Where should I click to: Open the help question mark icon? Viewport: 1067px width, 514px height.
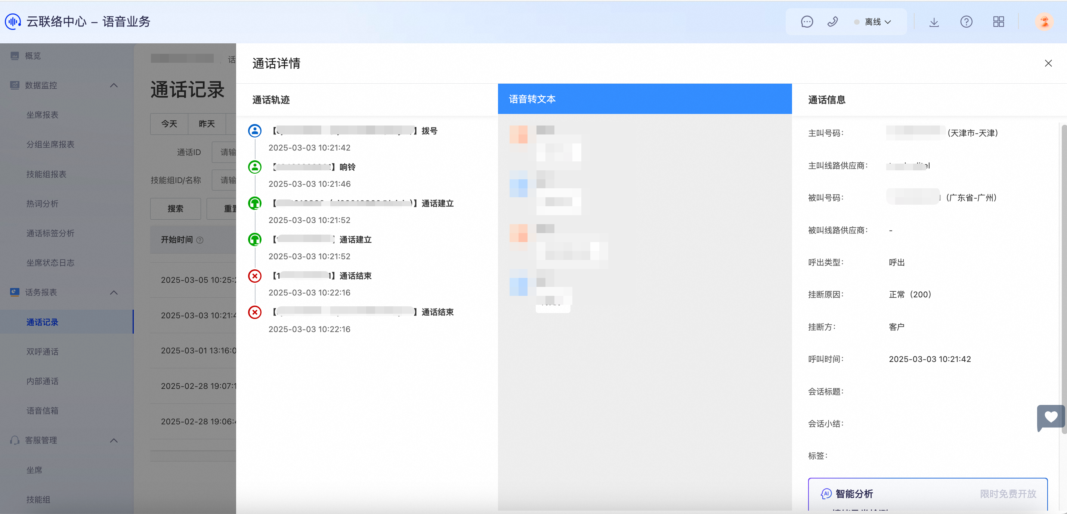(967, 22)
